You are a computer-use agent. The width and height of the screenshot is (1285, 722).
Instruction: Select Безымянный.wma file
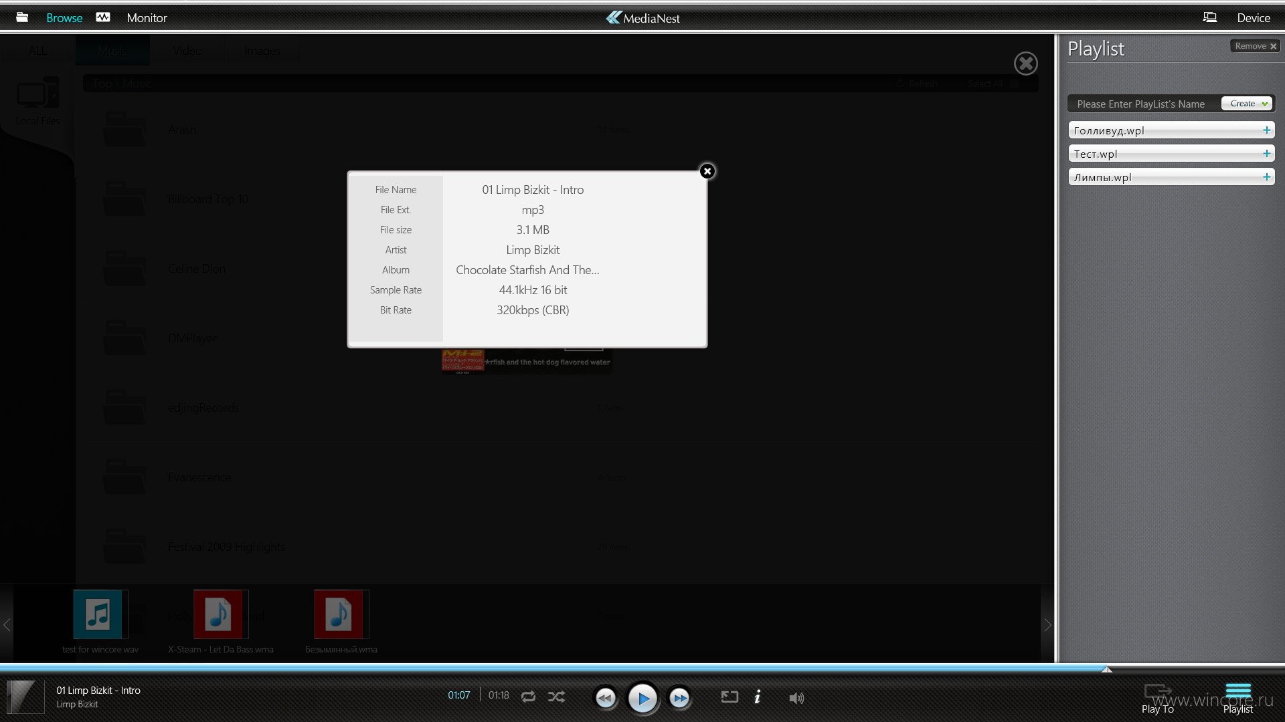coord(341,622)
